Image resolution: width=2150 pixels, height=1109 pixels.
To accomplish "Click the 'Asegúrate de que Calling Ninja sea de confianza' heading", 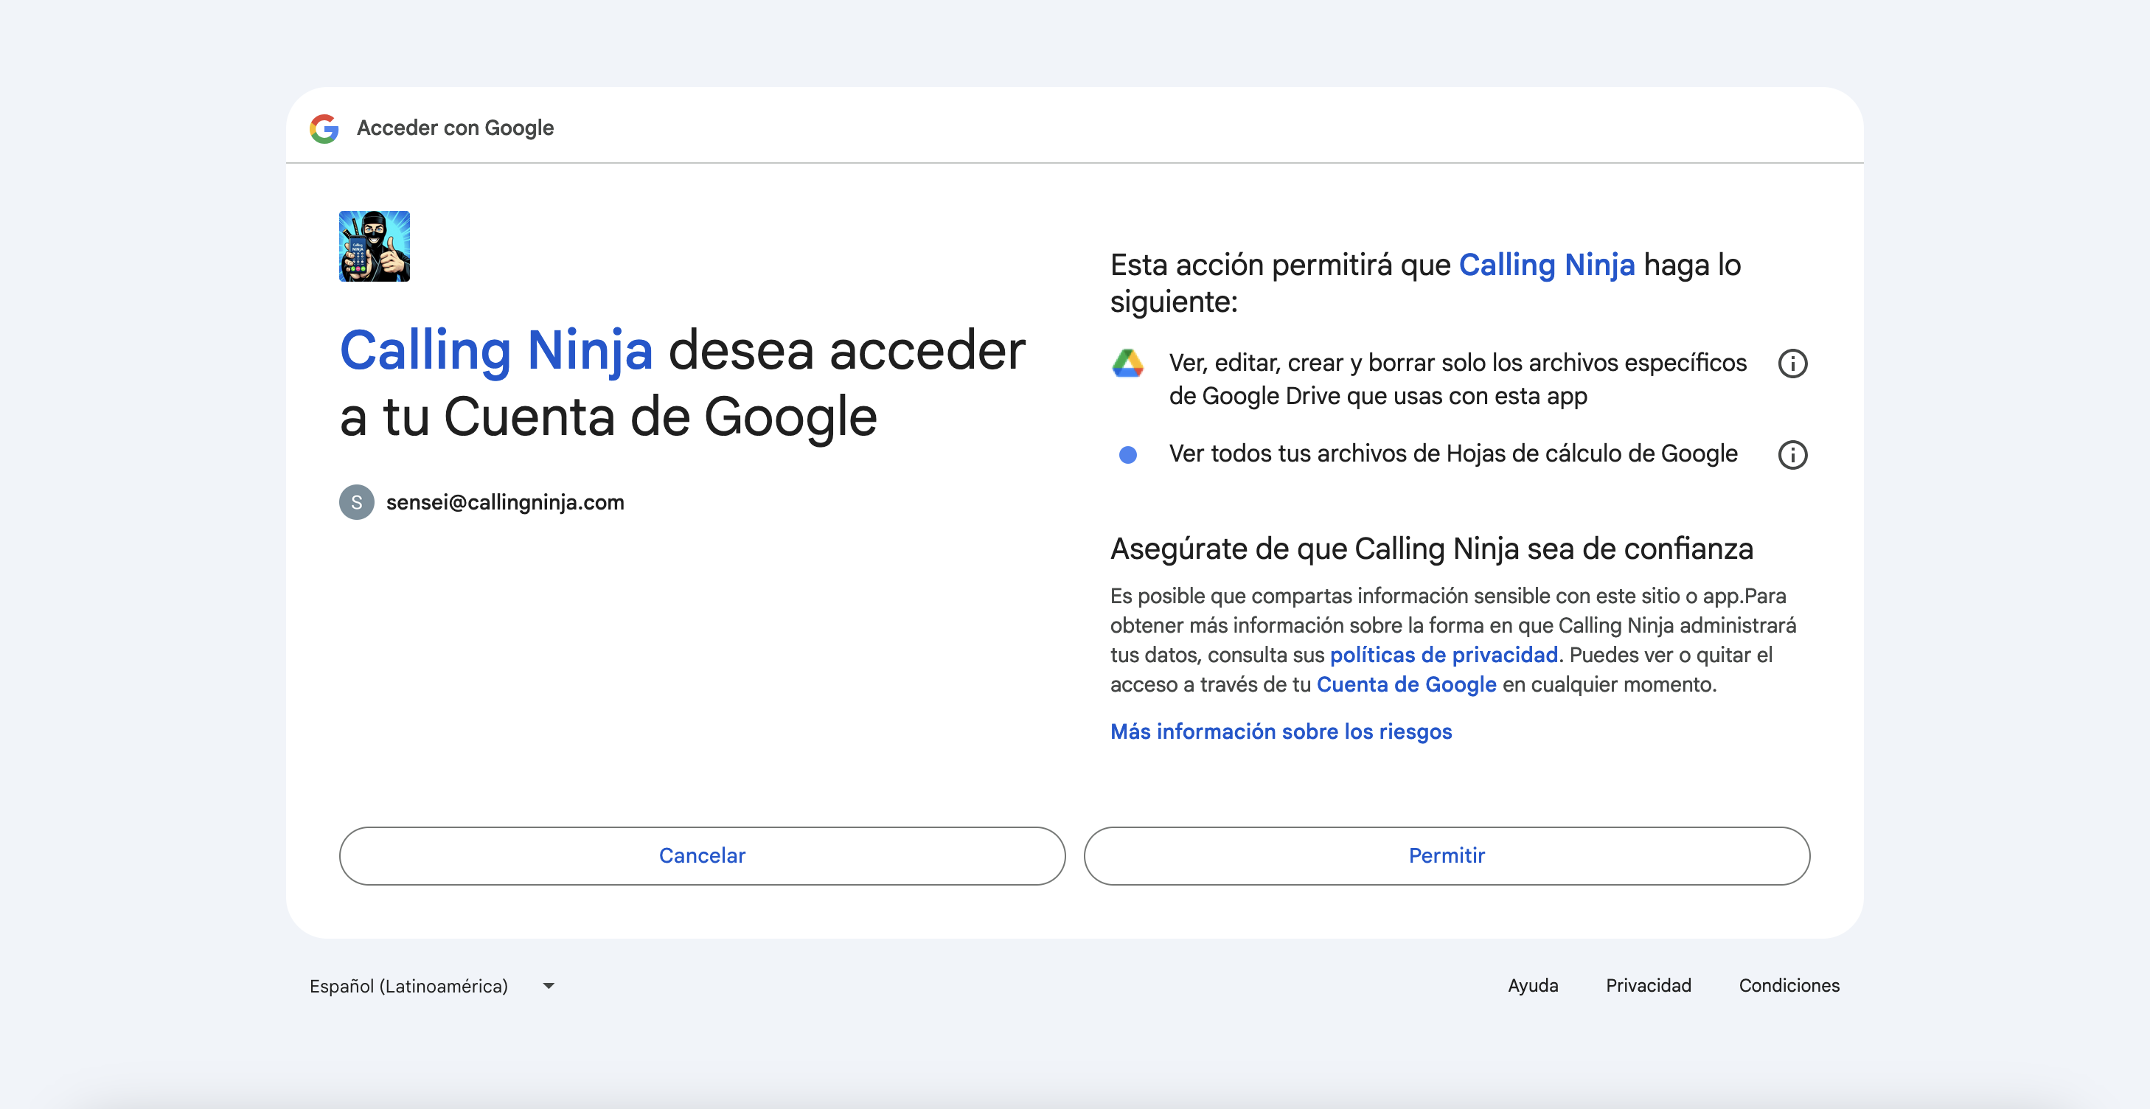I will tap(1430, 549).
